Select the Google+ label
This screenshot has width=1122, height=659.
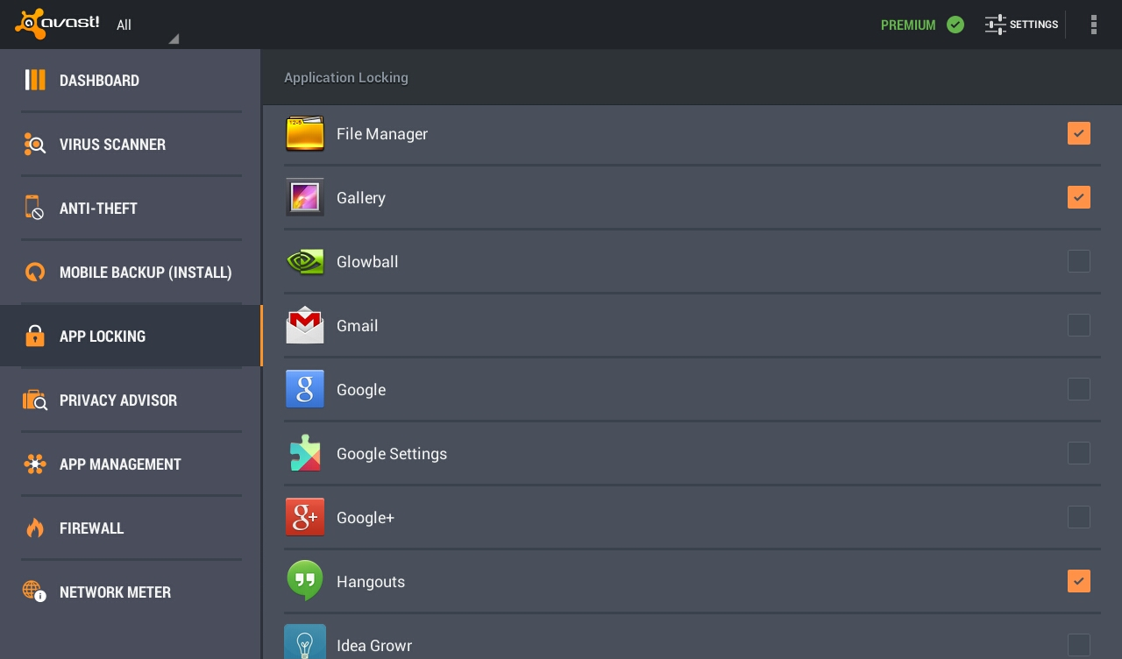tap(366, 518)
